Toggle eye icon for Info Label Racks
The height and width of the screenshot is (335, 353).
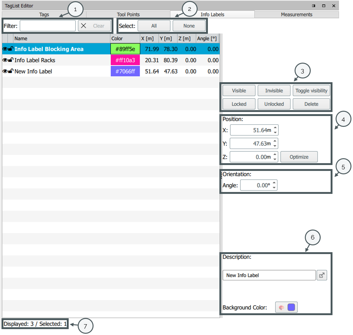click(x=5, y=60)
